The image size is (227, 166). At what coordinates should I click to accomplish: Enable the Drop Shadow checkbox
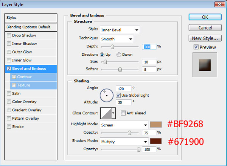9,35
